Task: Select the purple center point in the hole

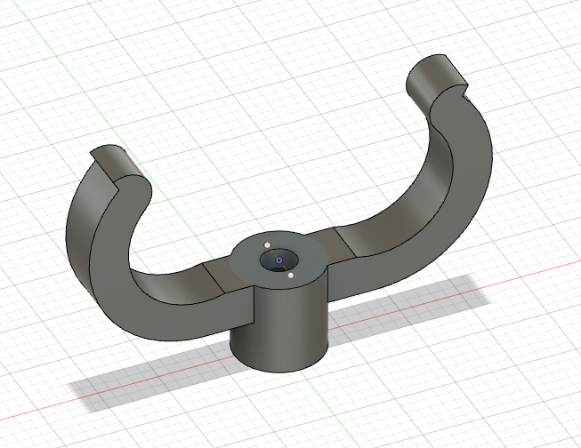Action: pyautogui.click(x=279, y=260)
